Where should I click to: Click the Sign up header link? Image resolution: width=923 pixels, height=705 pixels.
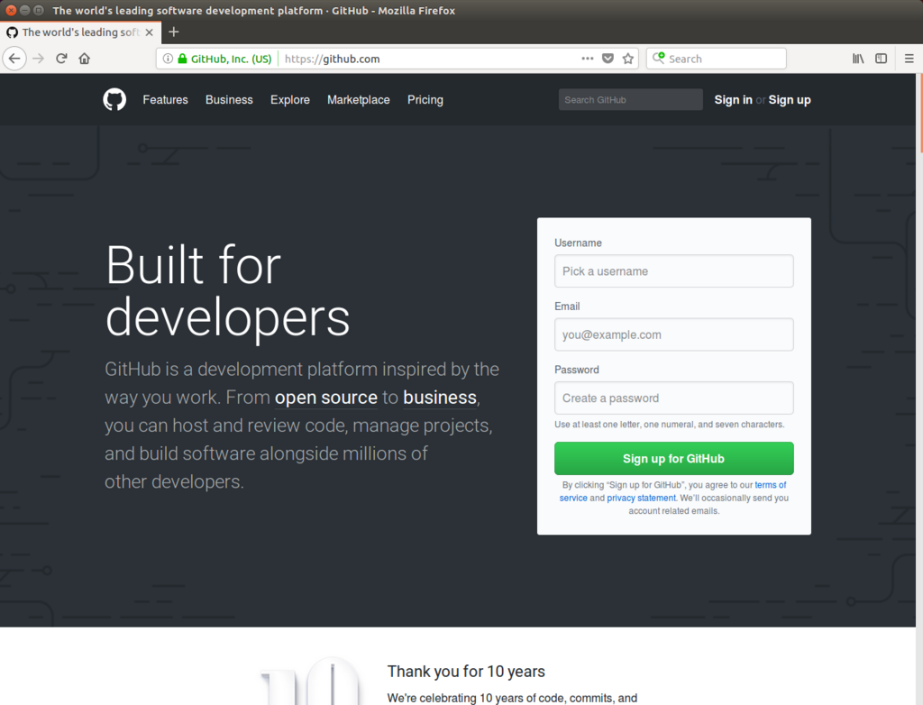pyautogui.click(x=790, y=99)
